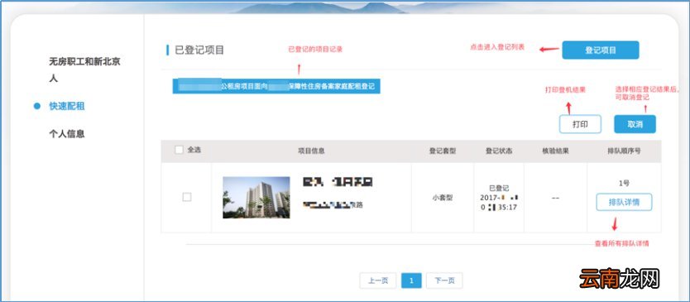Go to next page 下一页
The width and height of the screenshot is (690, 302).
click(444, 280)
